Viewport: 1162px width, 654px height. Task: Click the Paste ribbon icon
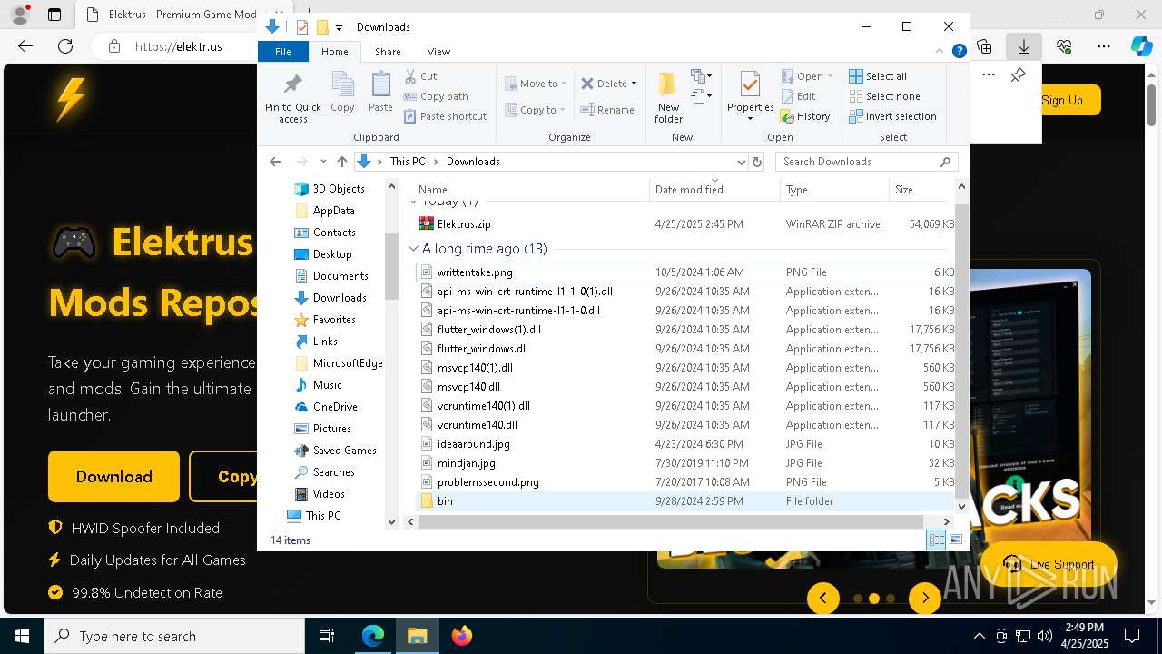click(x=380, y=92)
